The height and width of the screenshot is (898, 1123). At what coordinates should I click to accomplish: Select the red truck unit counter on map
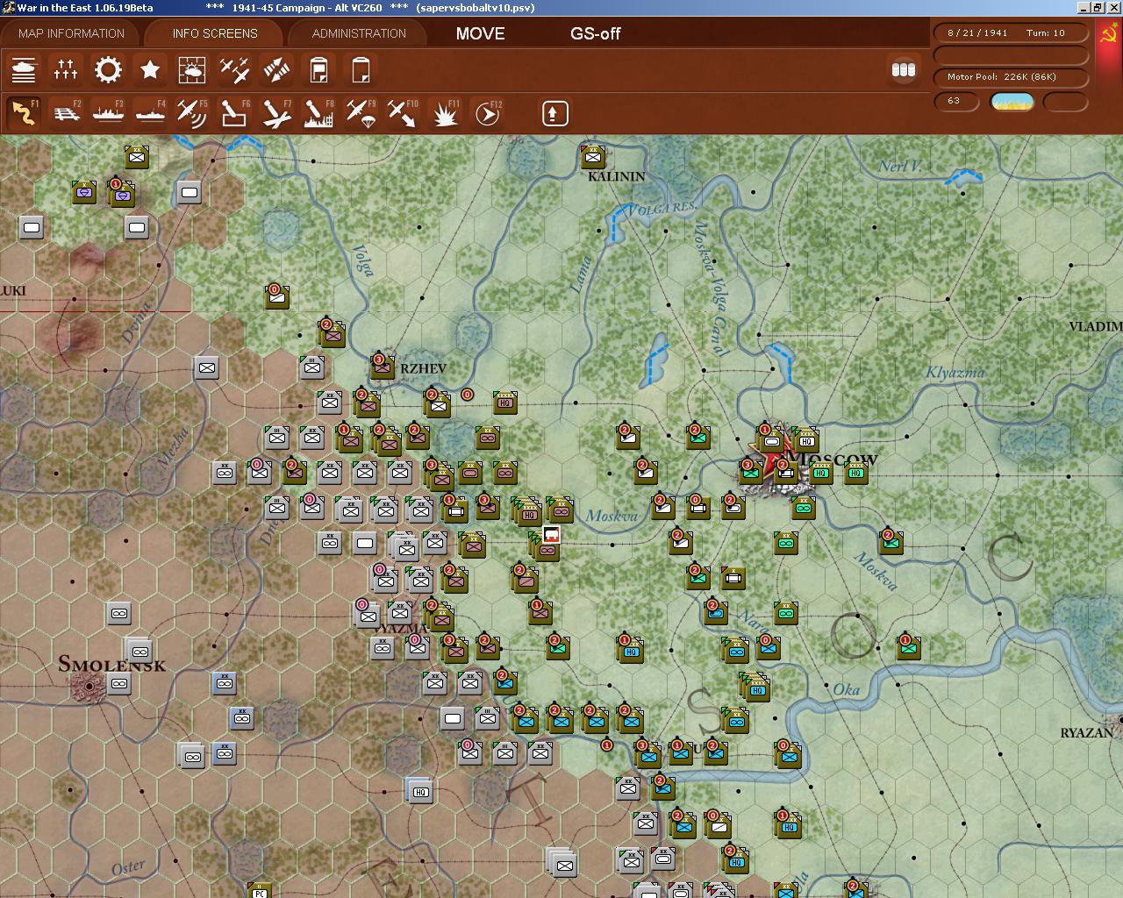point(551,535)
